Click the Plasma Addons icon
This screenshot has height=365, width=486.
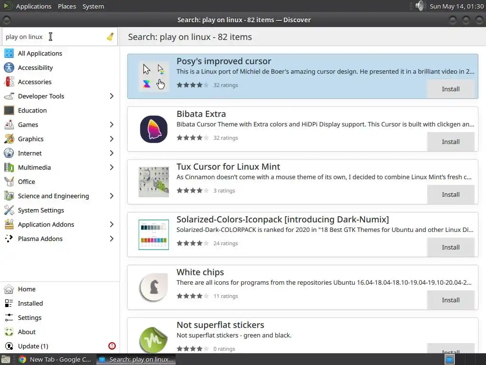click(x=9, y=239)
